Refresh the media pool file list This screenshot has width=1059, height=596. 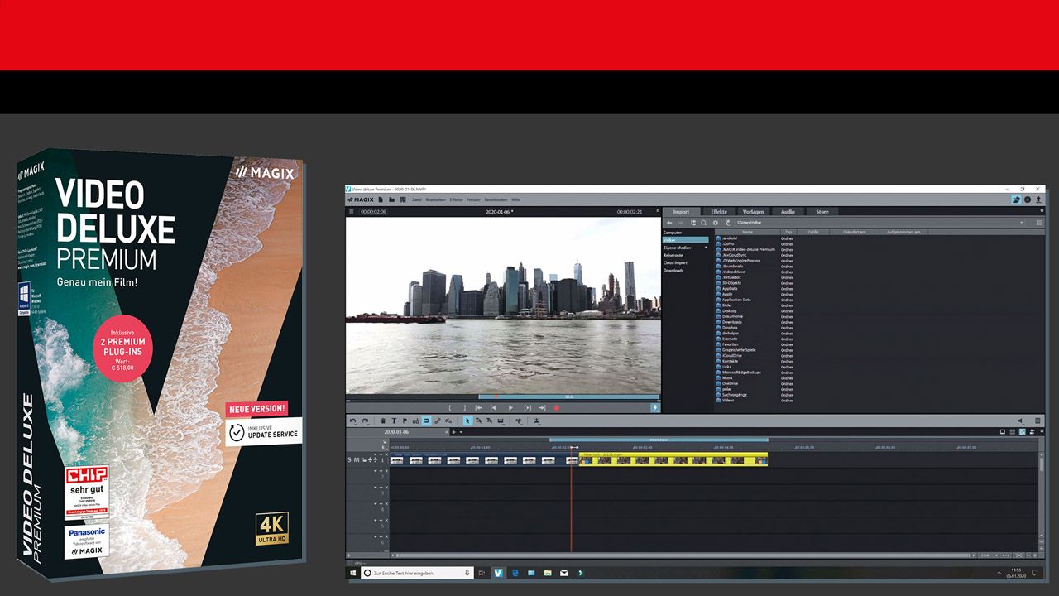727,222
